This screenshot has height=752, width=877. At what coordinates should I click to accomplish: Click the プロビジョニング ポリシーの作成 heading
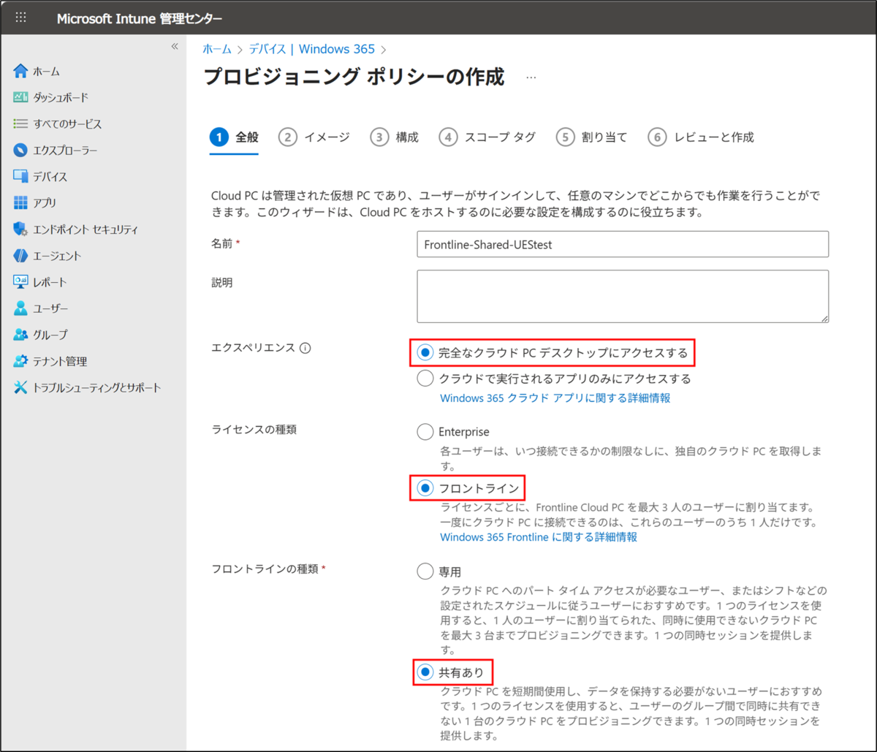[x=354, y=77]
